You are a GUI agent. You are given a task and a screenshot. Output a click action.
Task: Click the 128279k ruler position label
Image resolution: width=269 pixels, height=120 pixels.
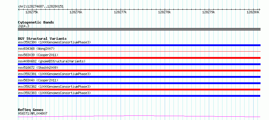[209, 12]
